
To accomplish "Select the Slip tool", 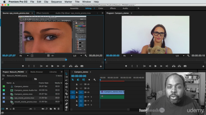I will pyautogui.click(x=66, y=97).
